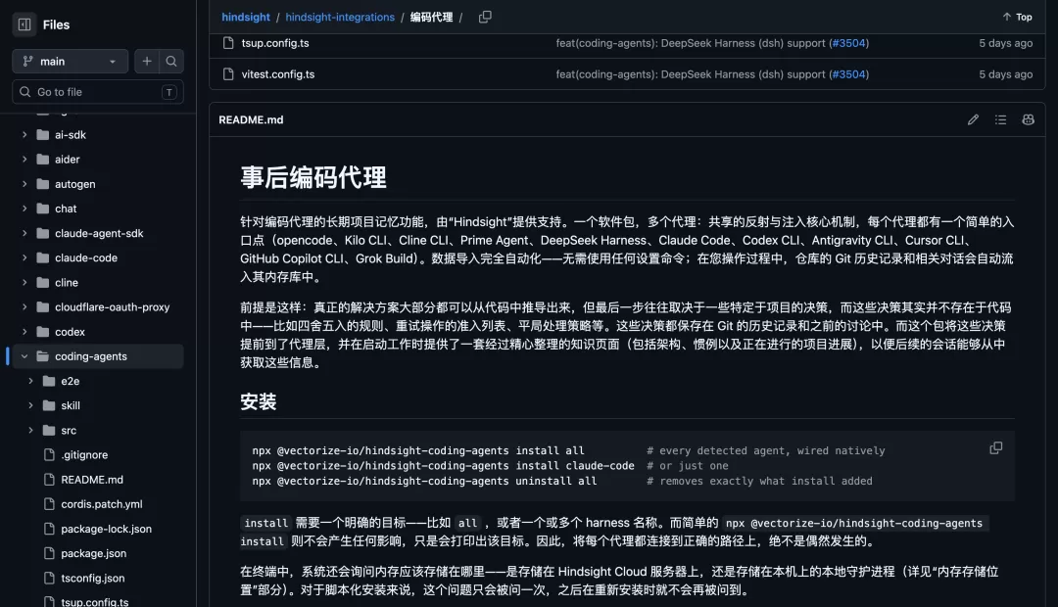
Task: Expand the claude-code folder chevron
Action: (x=24, y=257)
